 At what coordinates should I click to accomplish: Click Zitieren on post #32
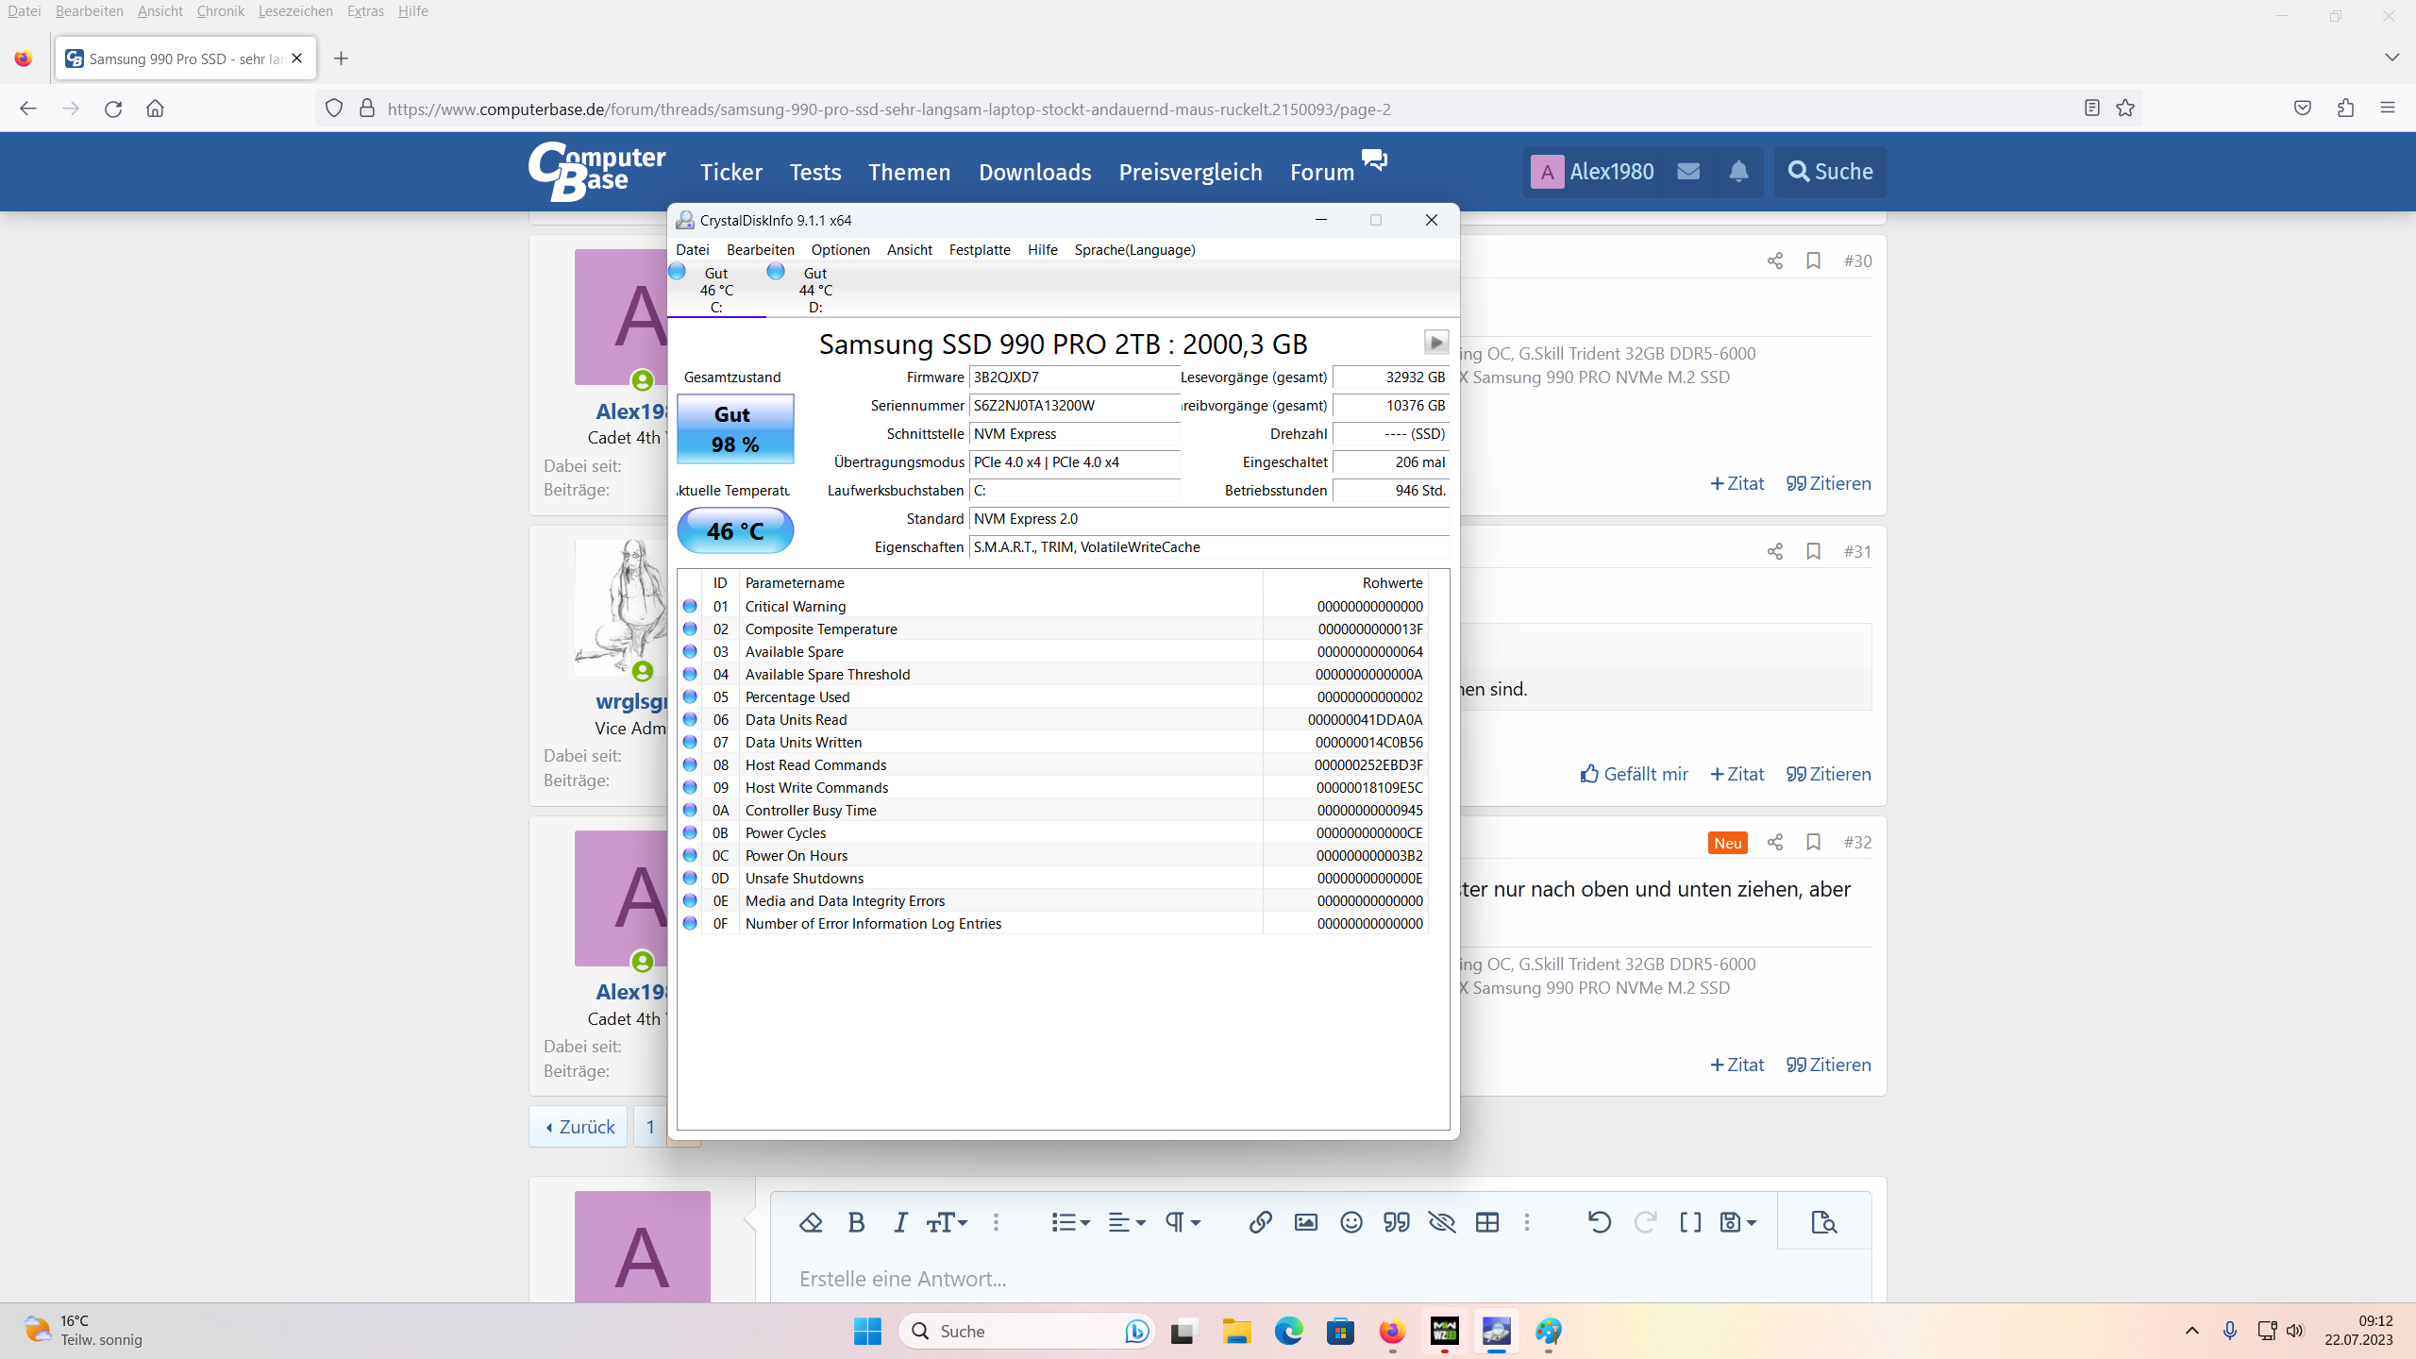point(1828,1065)
